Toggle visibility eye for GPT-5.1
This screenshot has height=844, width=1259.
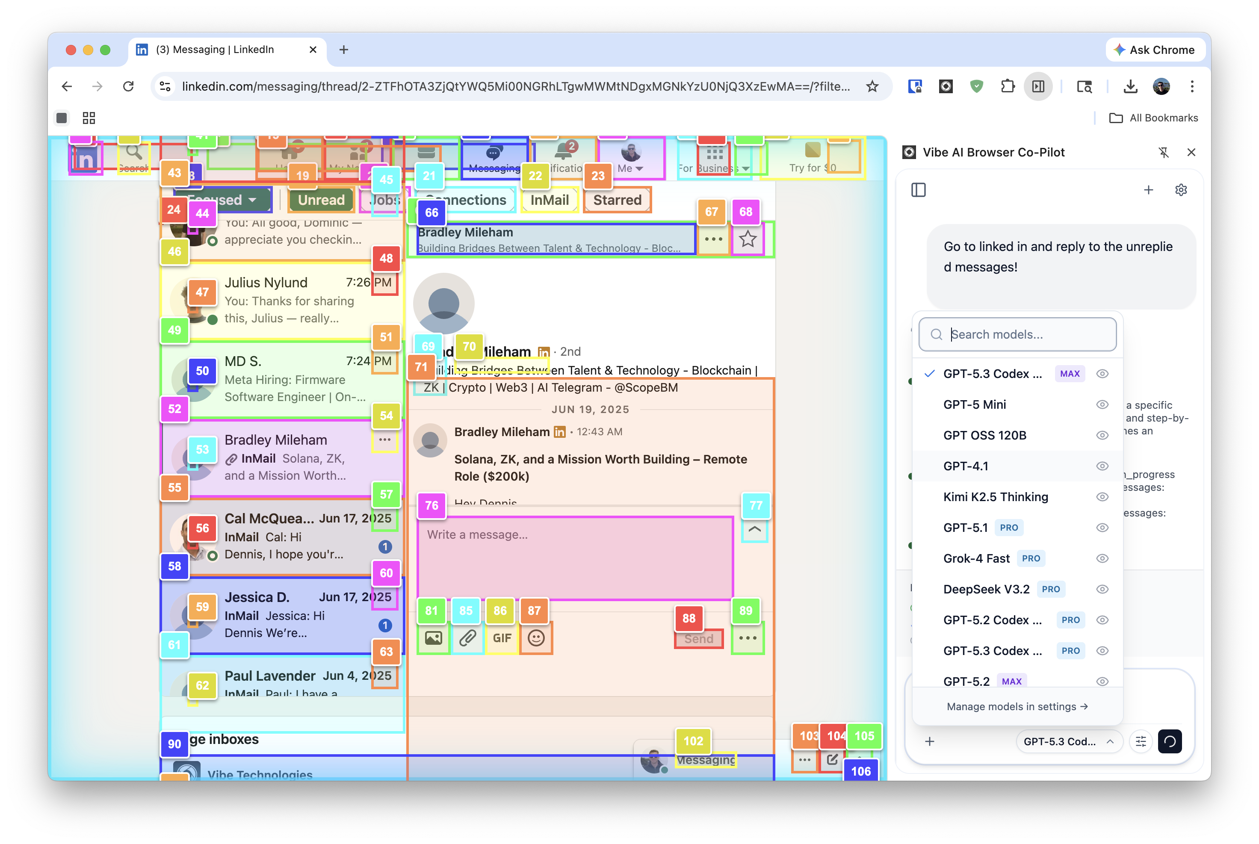tap(1102, 528)
